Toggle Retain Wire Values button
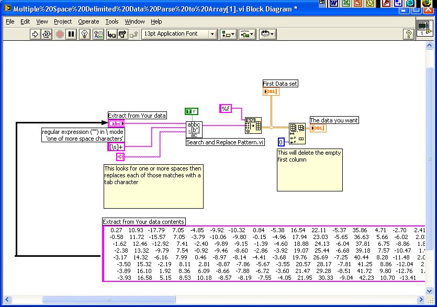 pyautogui.click(x=98, y=34)
